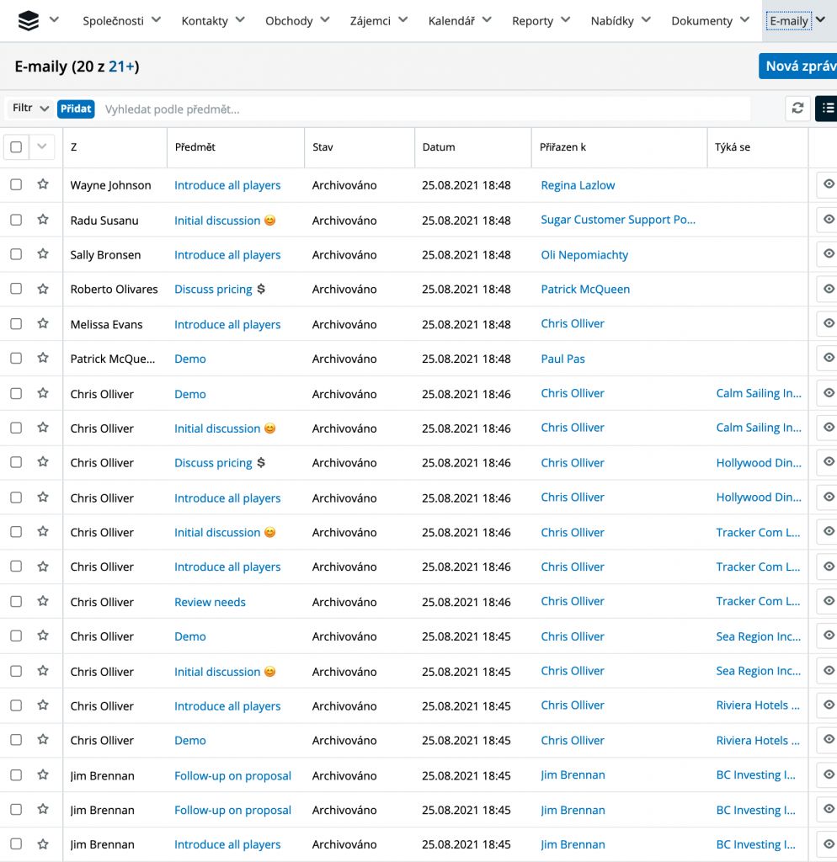Image resolution: width=837 pixels, height=862 pixels.
Task: Expand the E-maily menu chevron
Action: pos(820,21)
